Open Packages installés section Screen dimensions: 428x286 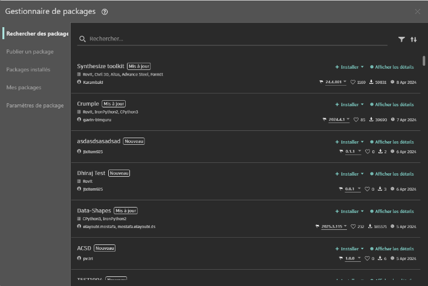tap(28, 69)
